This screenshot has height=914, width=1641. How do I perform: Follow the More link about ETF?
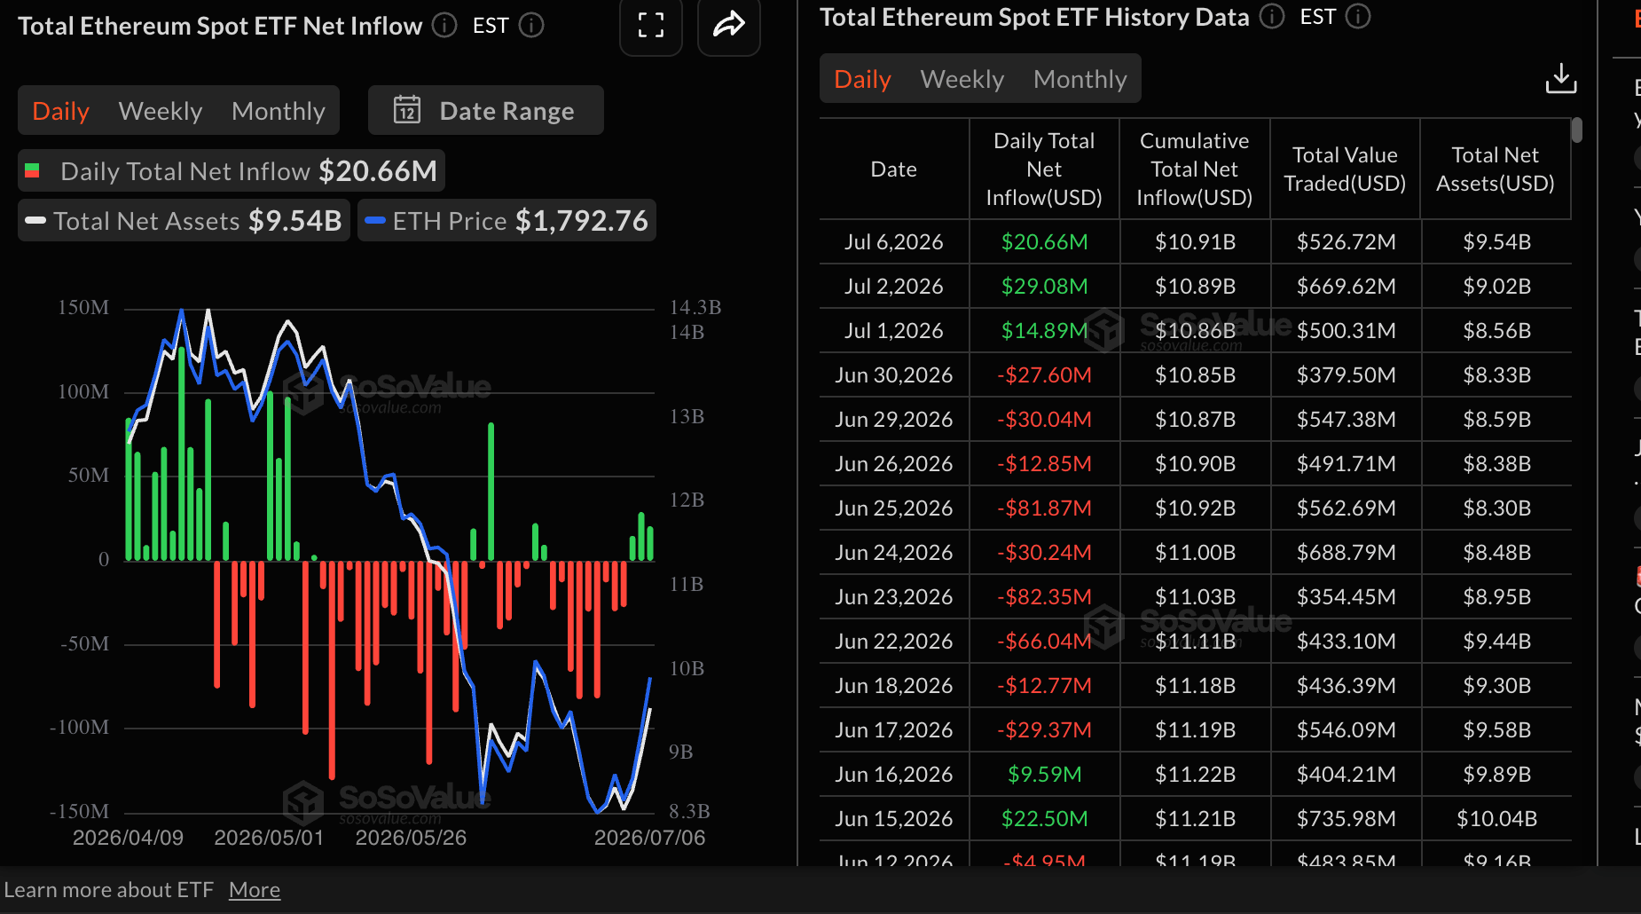(x=255, y=890)
